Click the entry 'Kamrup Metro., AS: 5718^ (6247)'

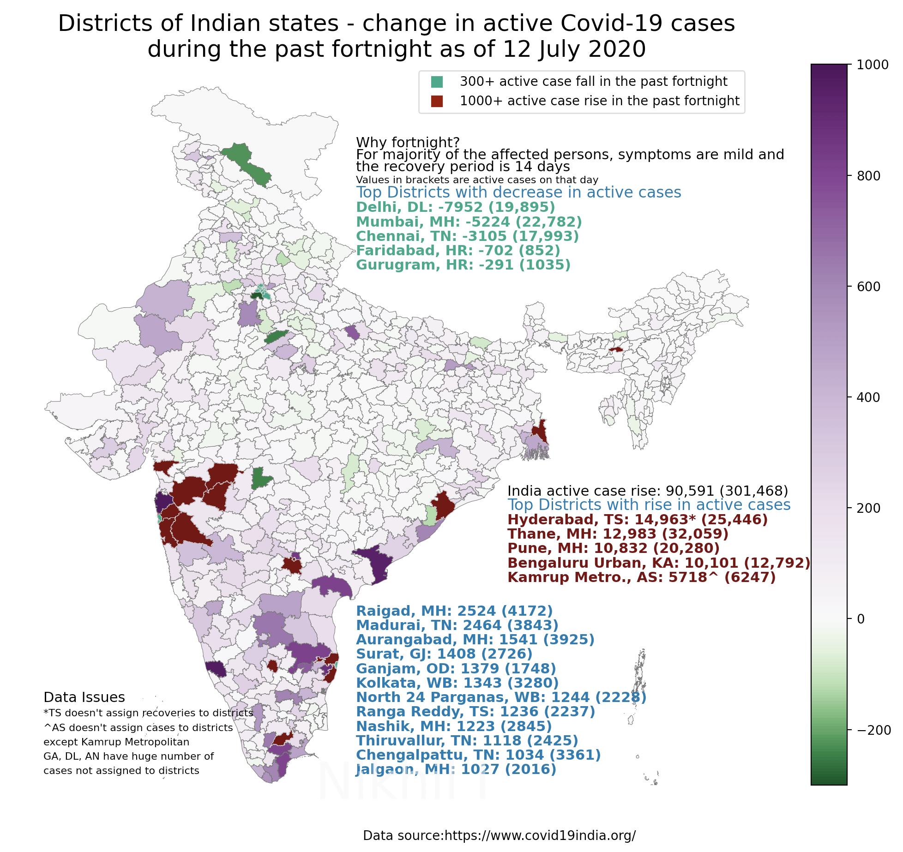[x=642, y=577]
